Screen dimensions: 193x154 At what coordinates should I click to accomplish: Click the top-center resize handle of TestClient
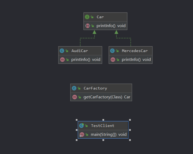103,120
